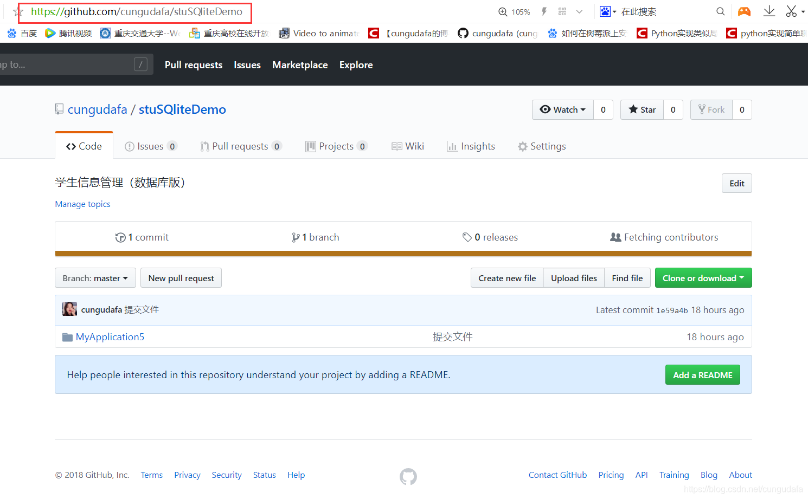Click Find file button
The height and width of the screenshot is (499, 808).
point(627,278)
